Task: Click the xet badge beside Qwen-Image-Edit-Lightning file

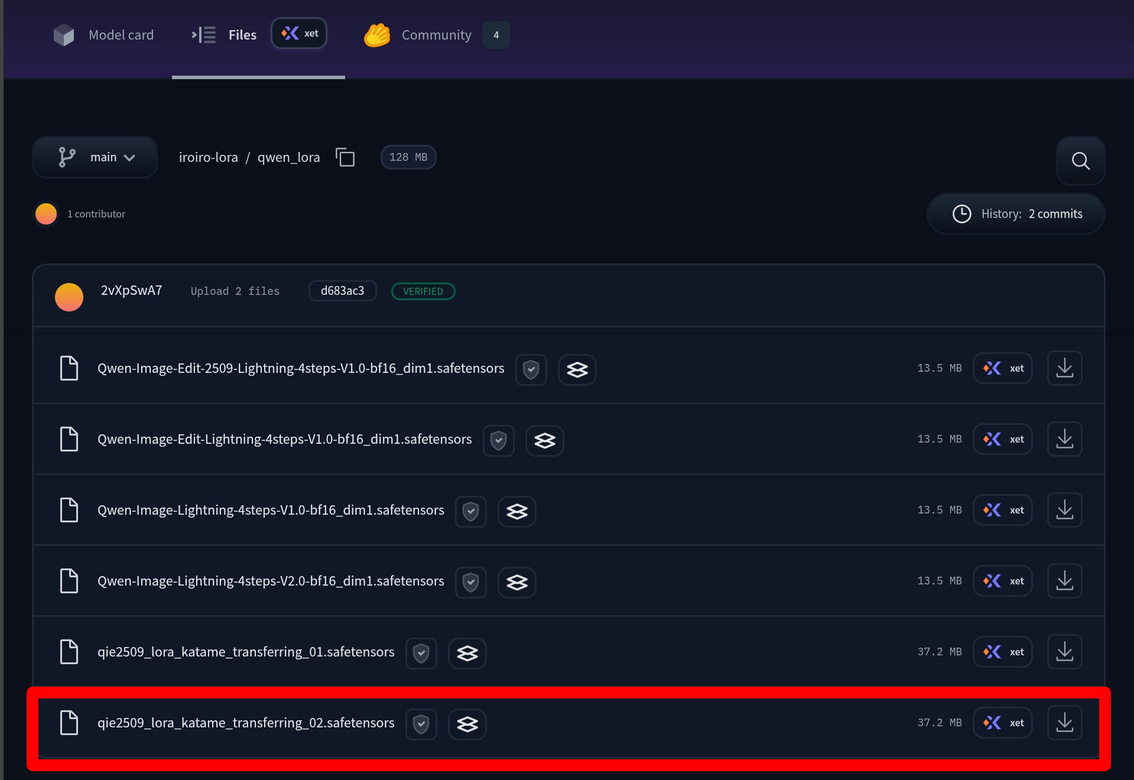Action: click(x=1003, y=439)
